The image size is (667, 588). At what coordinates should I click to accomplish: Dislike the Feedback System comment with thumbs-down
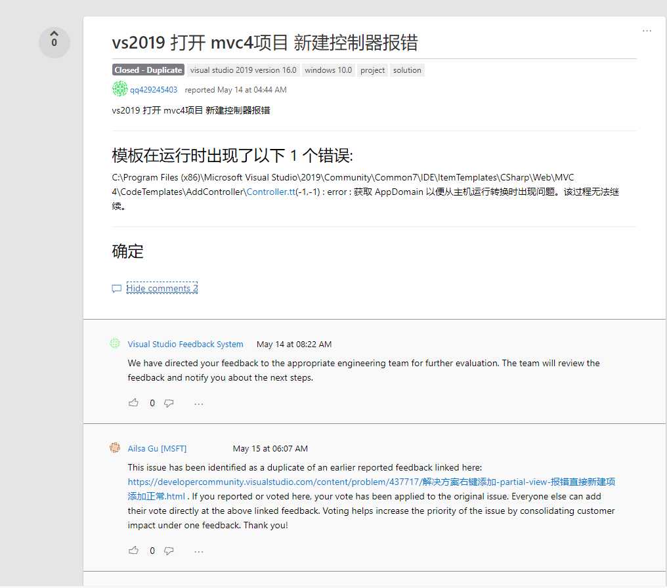pos(169,403)
